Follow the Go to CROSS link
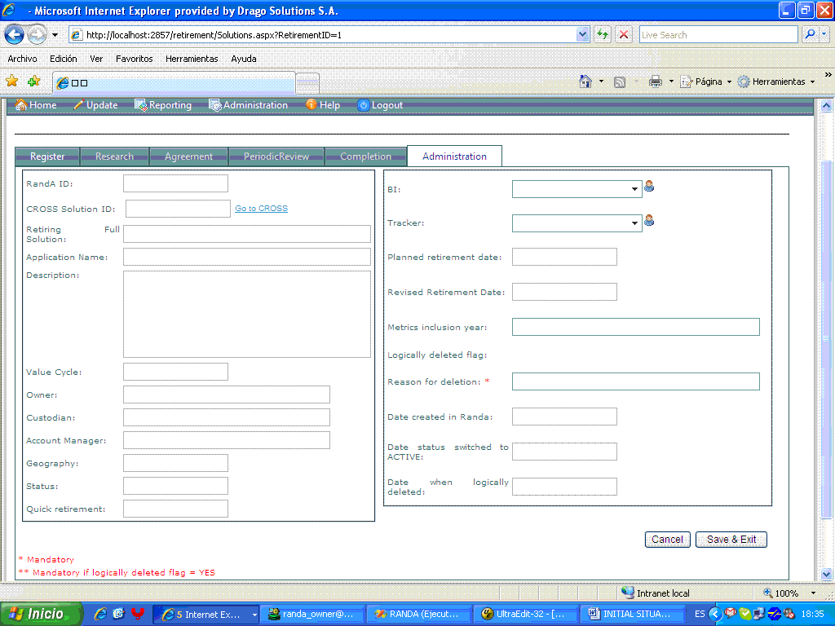835x626 pixels. click(262, 208)
